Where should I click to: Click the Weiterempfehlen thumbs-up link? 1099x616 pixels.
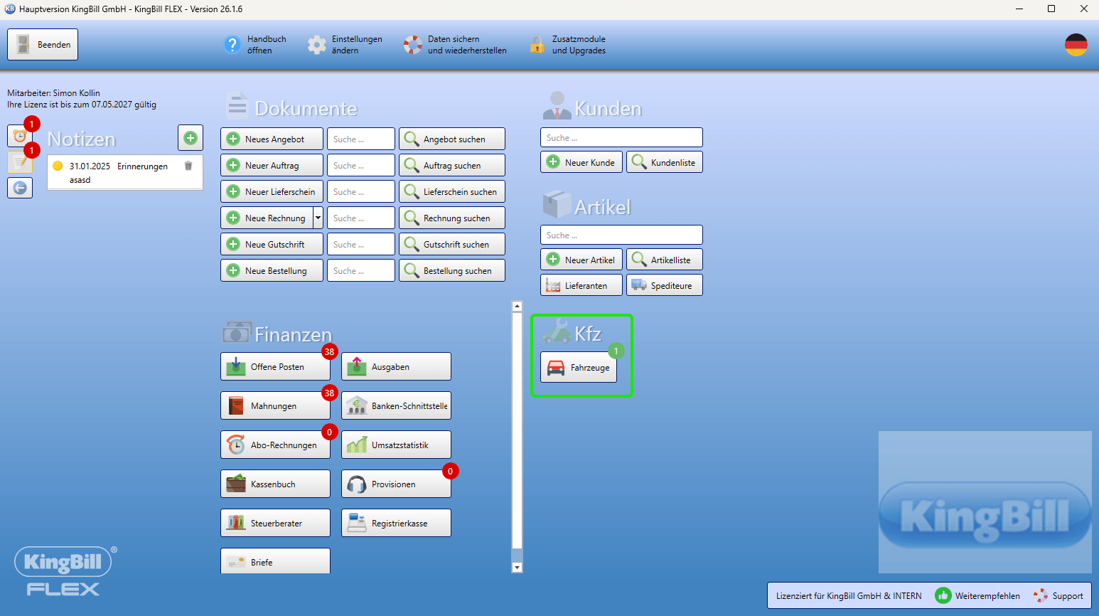(977, 595)
